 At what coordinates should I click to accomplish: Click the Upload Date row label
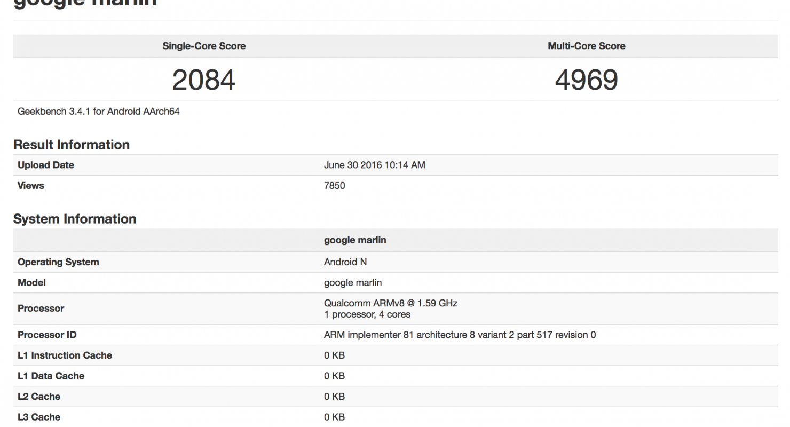(46, 165)
